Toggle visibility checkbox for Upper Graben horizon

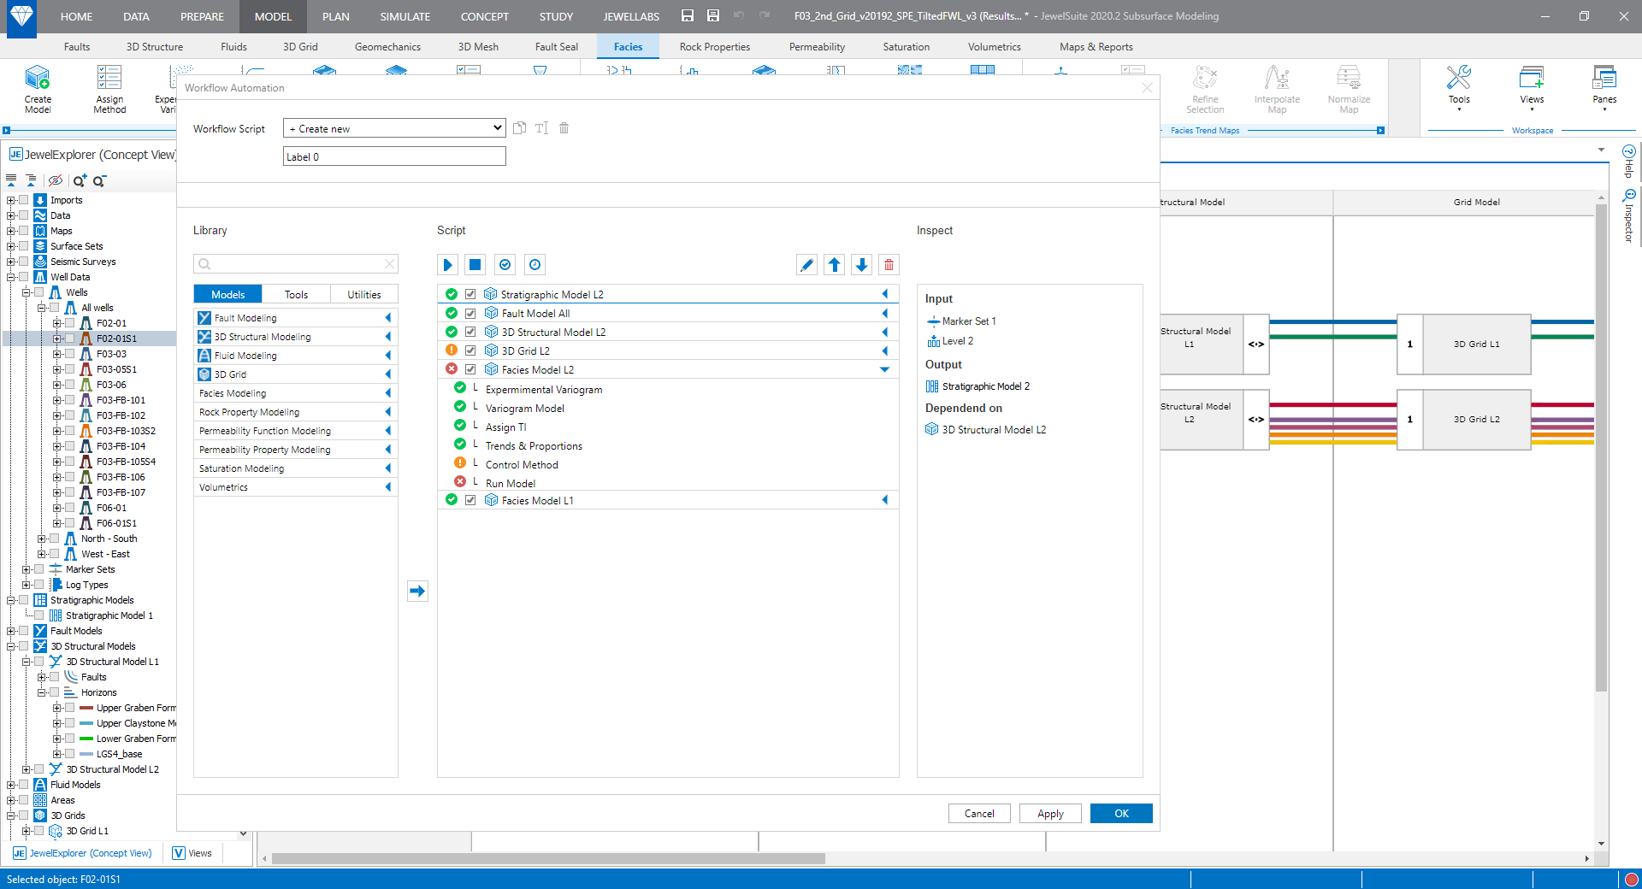click(70, 708)
